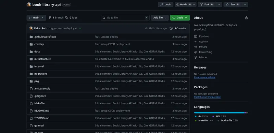Click the Activity pulse icon in About
Screen dimensions: 274x133
point(196,42)
